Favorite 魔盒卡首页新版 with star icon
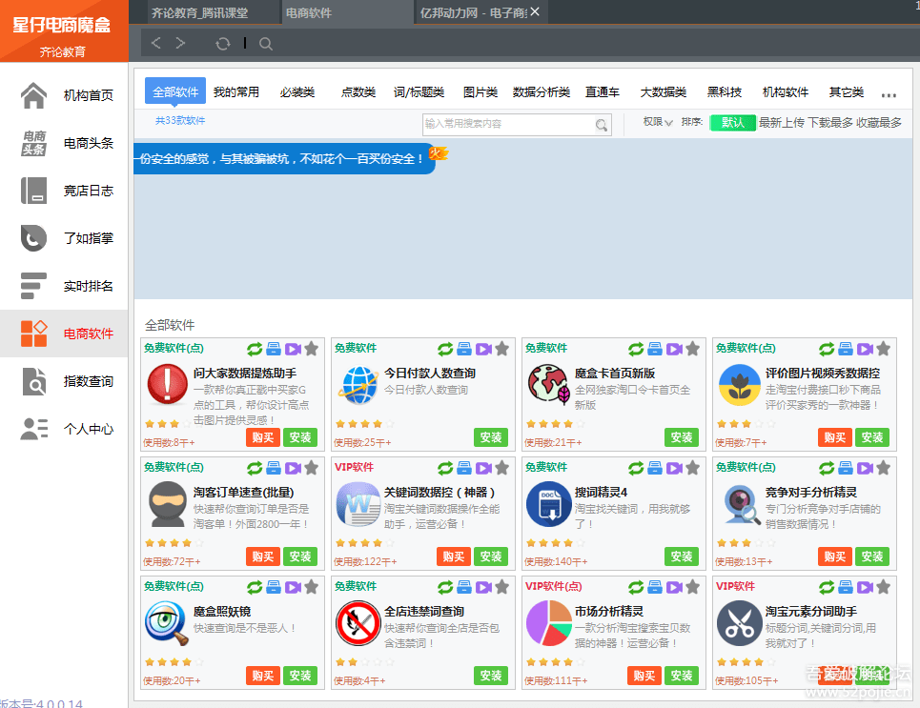 pyautogui.click(x=693, y=349)
